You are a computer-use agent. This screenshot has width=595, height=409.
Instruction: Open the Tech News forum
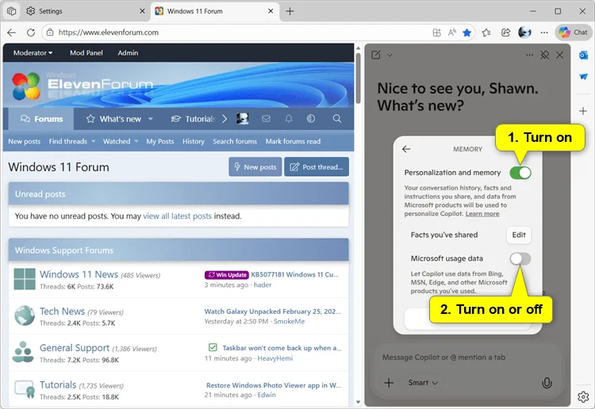click(x=62, y=312)
